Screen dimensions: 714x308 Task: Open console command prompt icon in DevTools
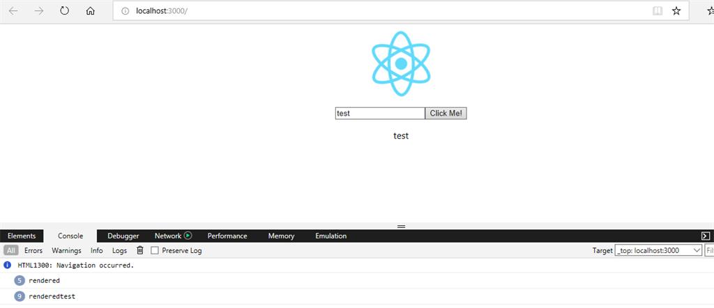(x=706, y=236)
